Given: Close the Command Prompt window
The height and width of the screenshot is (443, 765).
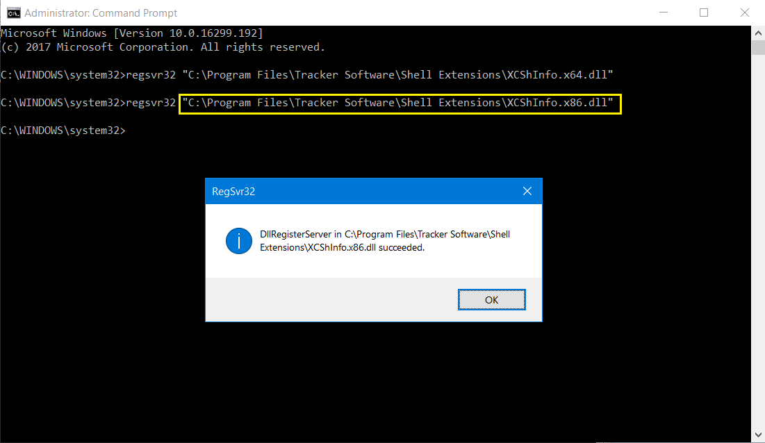Looking at the screenshot, I should (x=745, y=12).
